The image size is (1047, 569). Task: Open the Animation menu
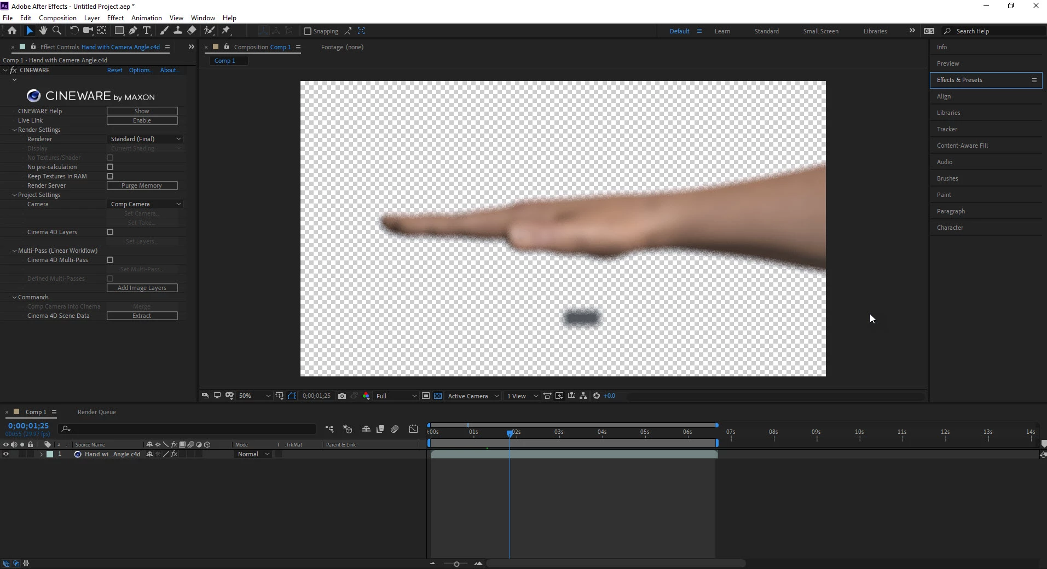(x=146, y=18)
